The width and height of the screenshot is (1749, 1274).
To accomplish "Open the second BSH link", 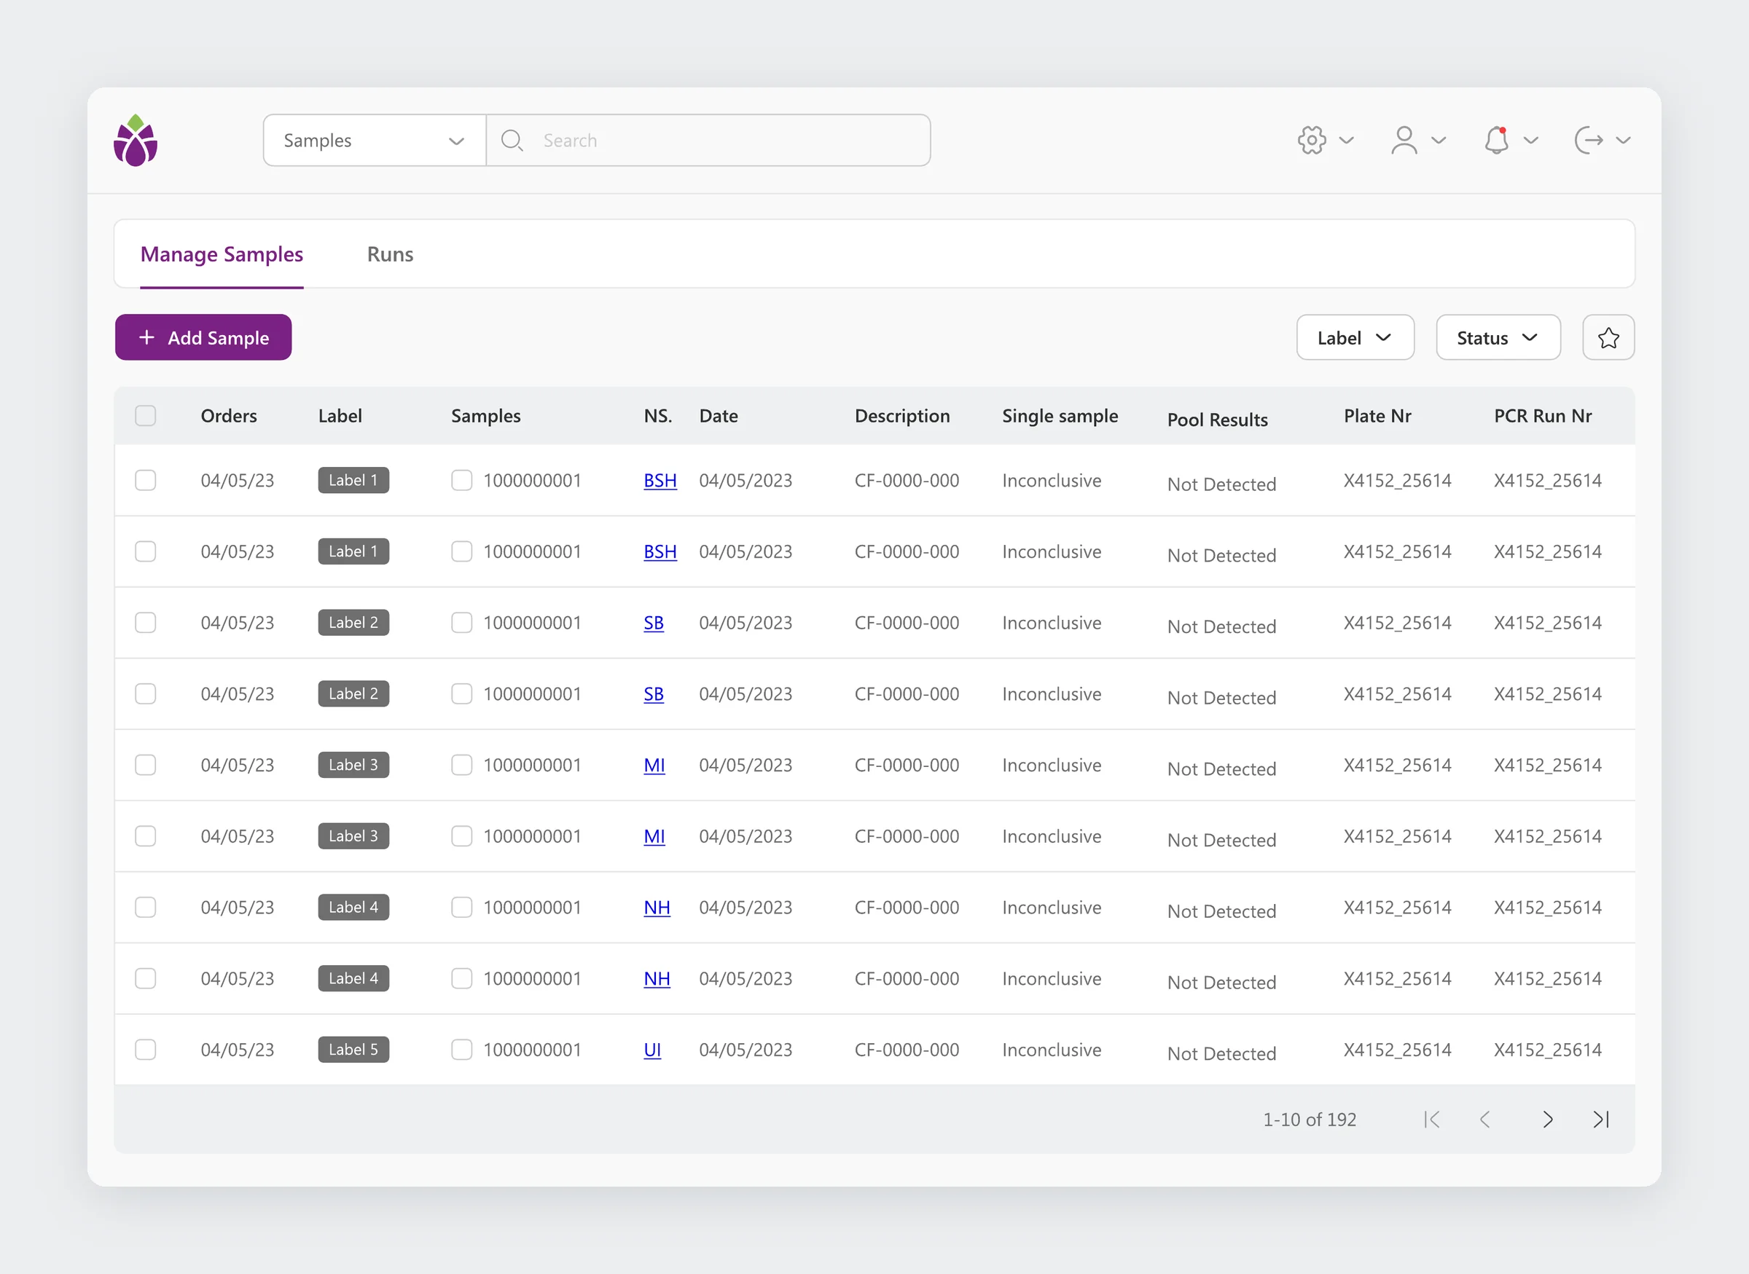I will (x=660, y=552).
